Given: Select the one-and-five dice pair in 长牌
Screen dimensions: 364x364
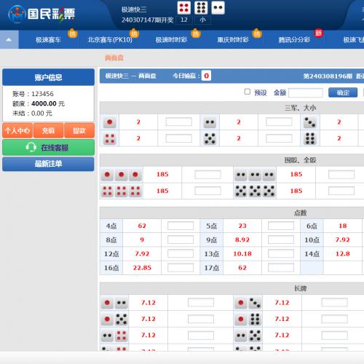Looking at the screenshot, I should point(114,319).
